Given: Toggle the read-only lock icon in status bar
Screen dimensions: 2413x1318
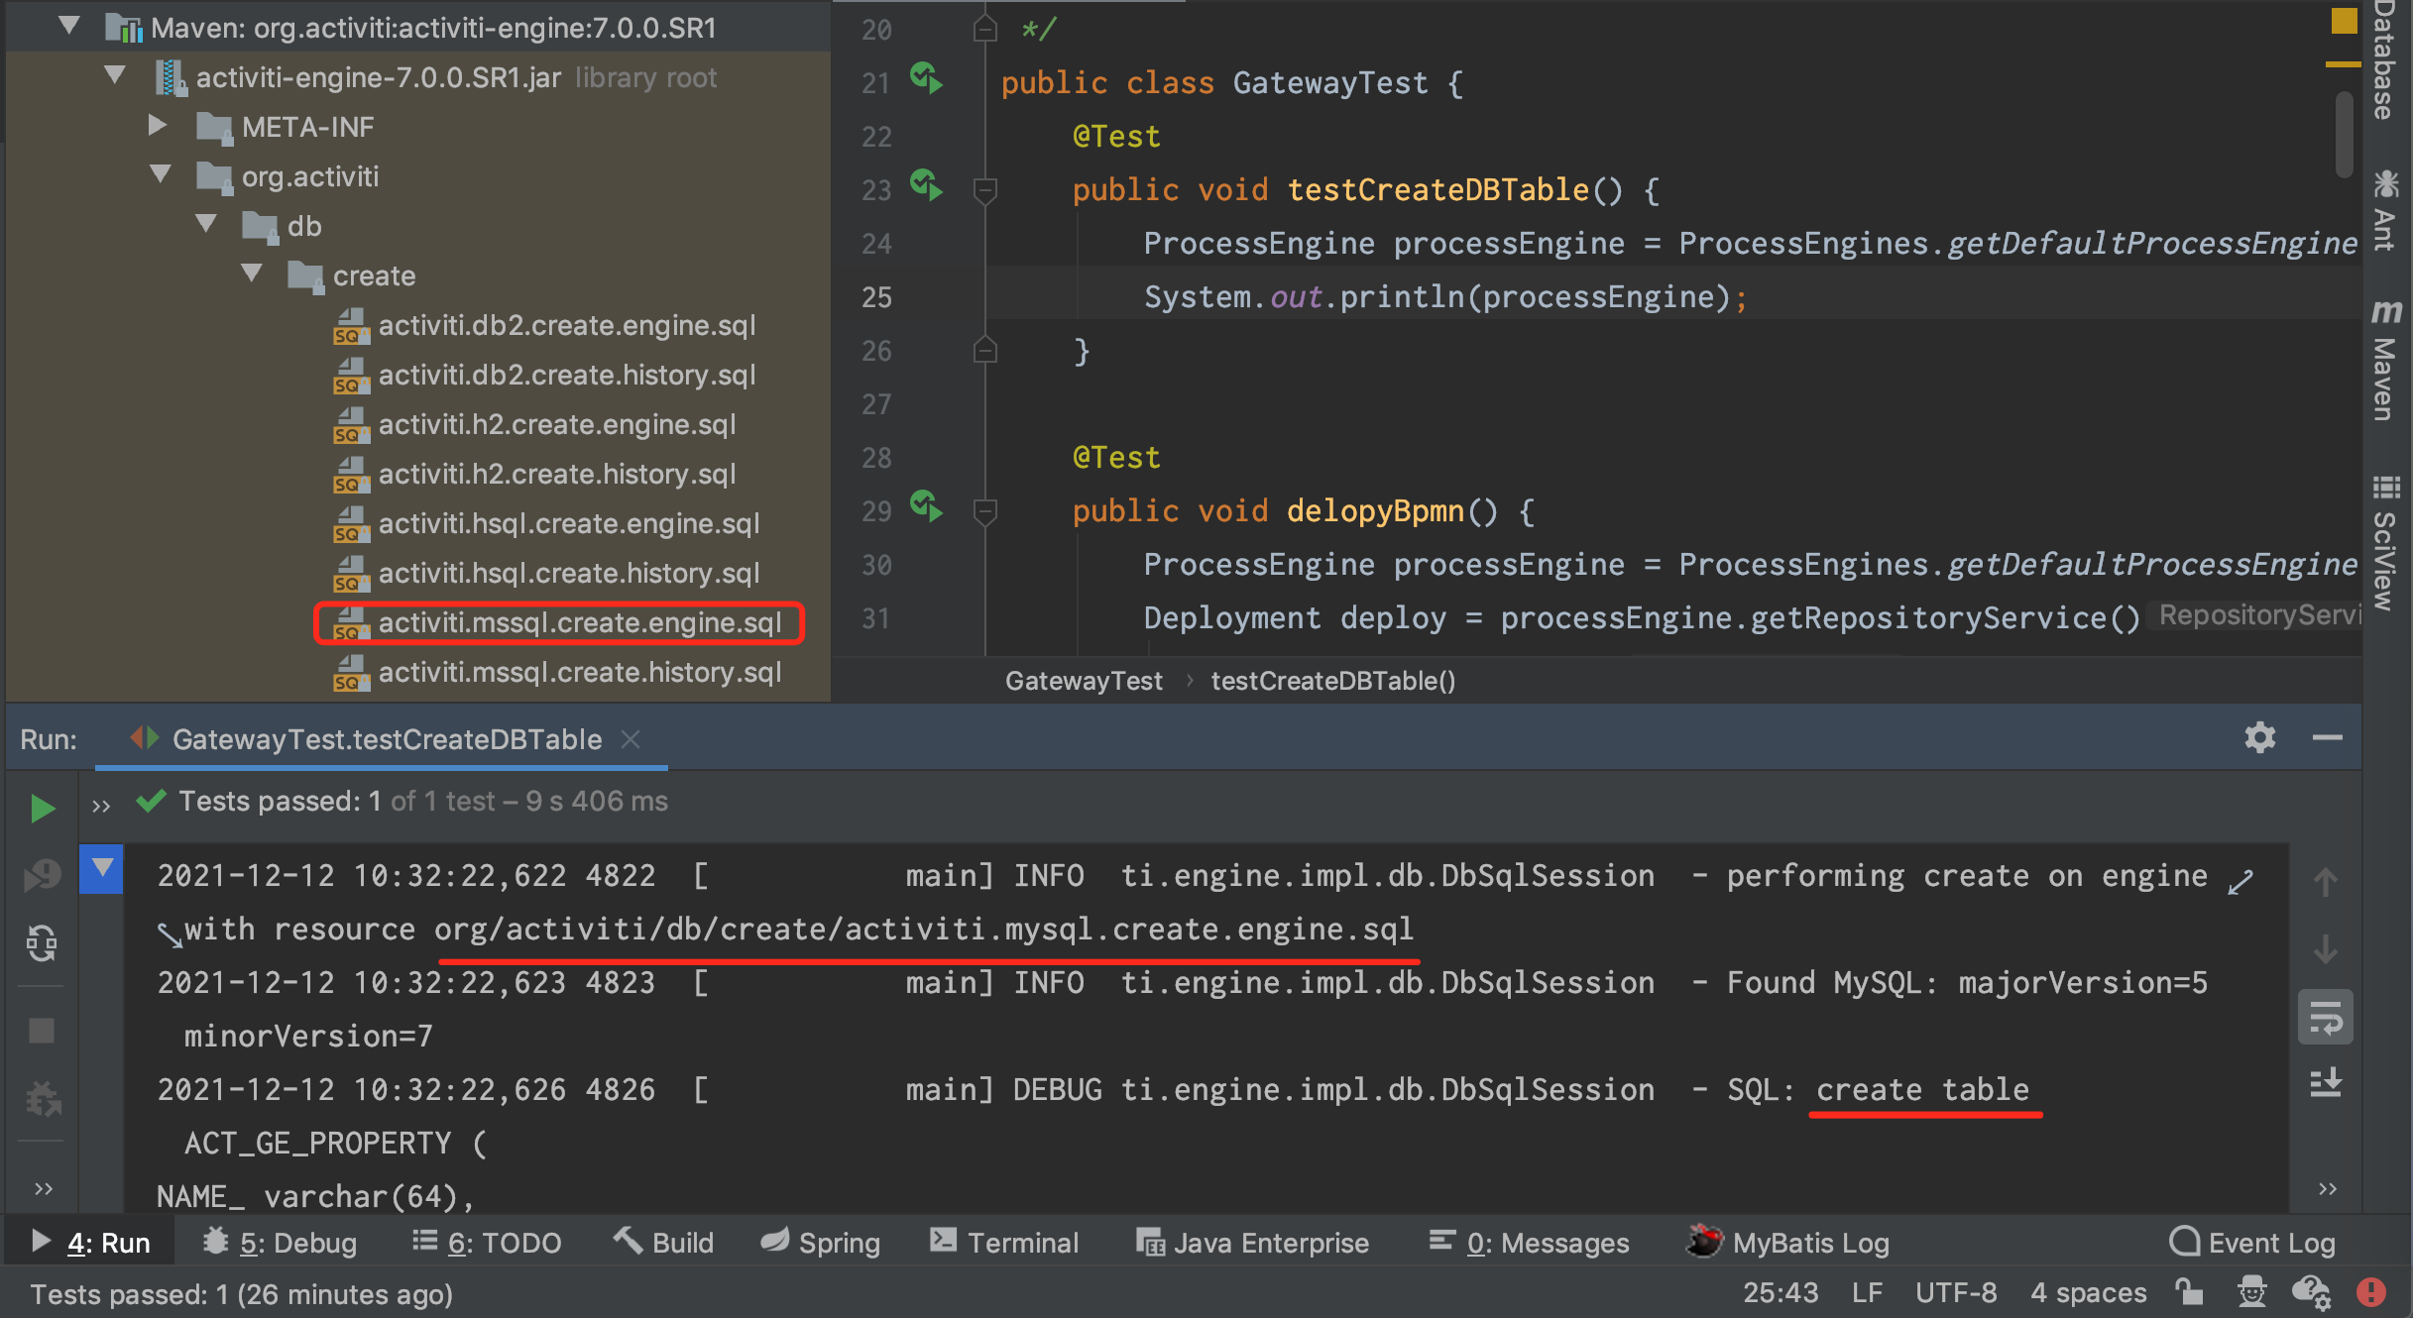Looking at the screenshot, I should pos(2189,1292).
